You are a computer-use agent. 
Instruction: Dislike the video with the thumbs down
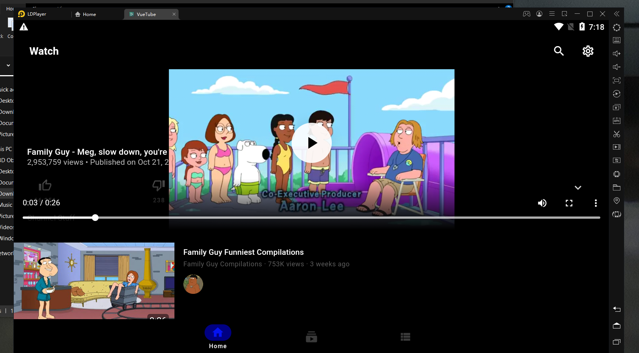coord(158,185)
